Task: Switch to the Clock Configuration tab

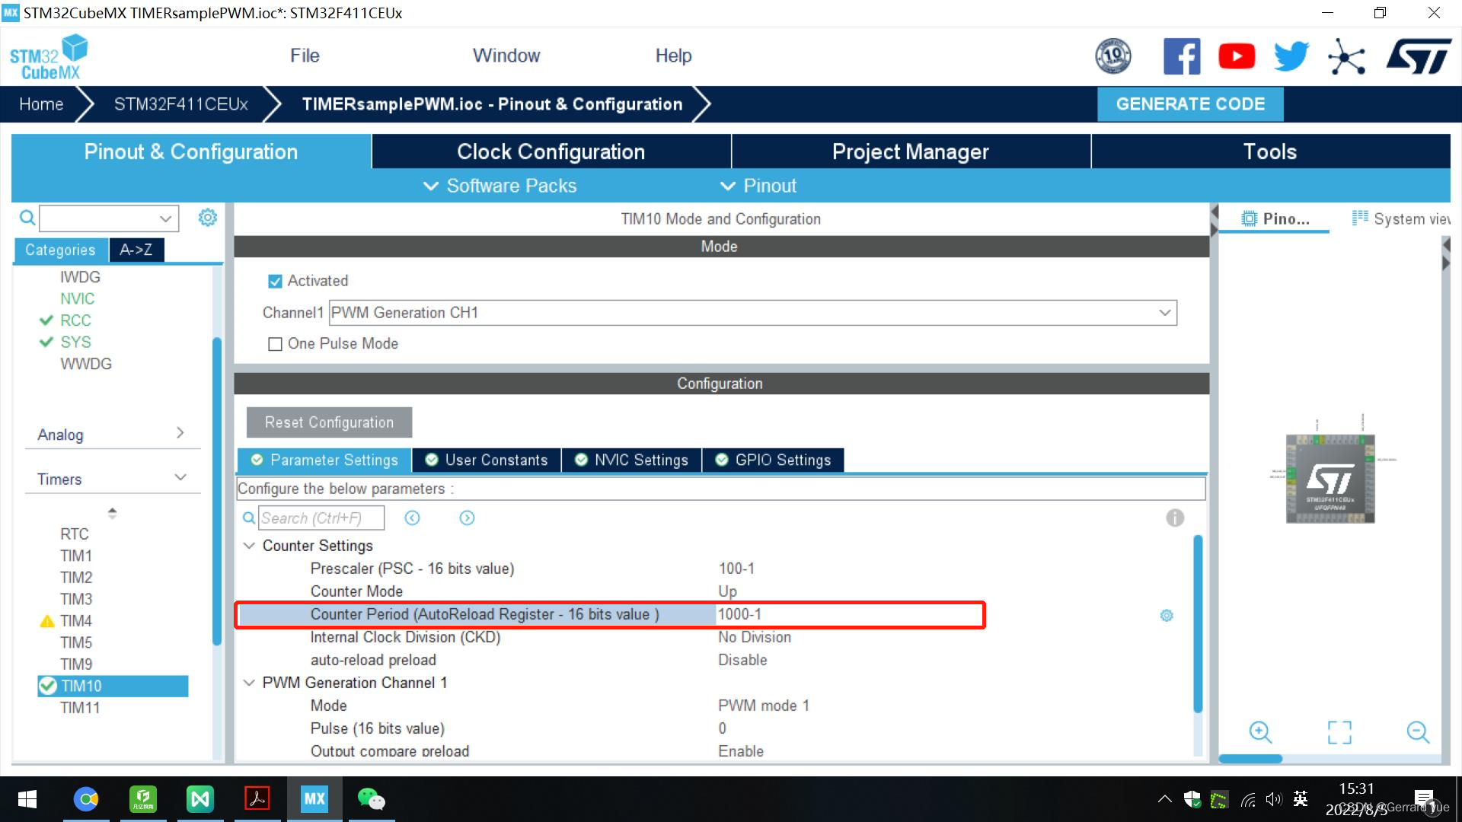Action: click(x=551, y=151)
